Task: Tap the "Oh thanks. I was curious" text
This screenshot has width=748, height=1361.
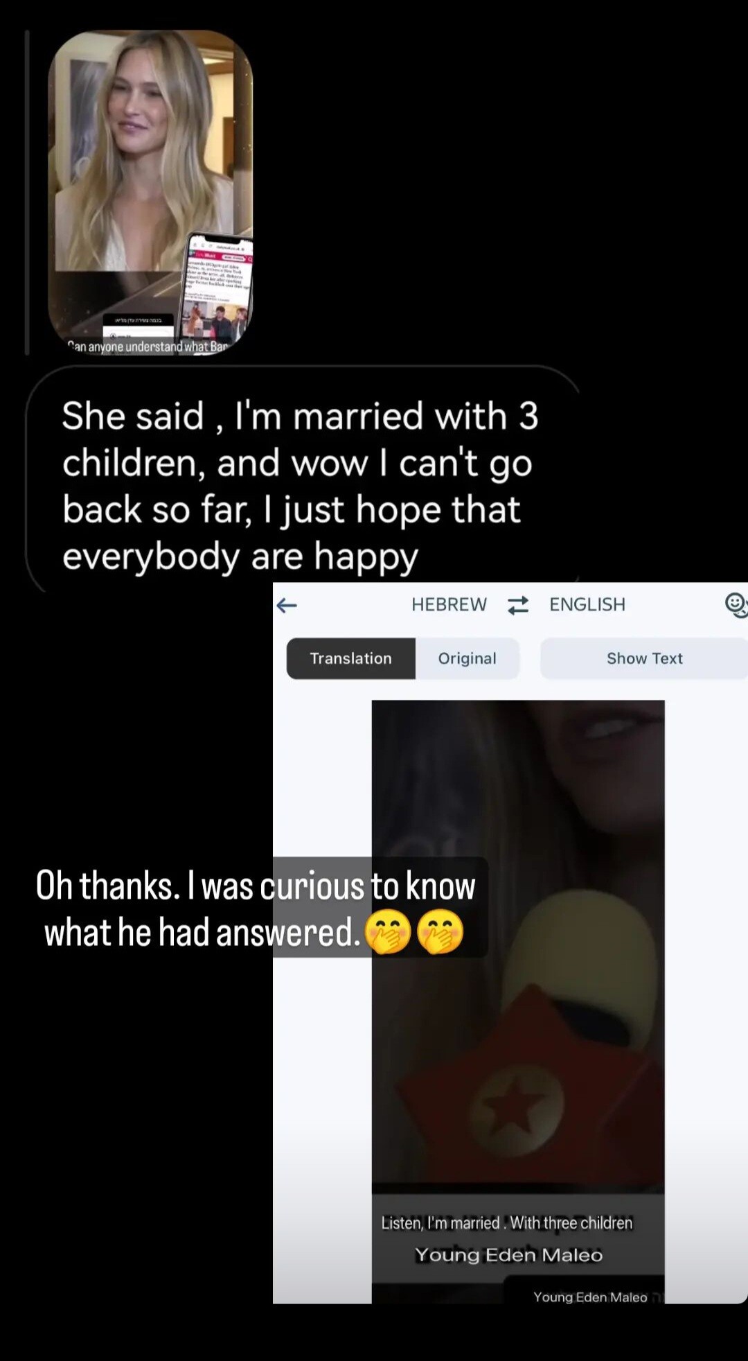Action: [x=256, y=908]
